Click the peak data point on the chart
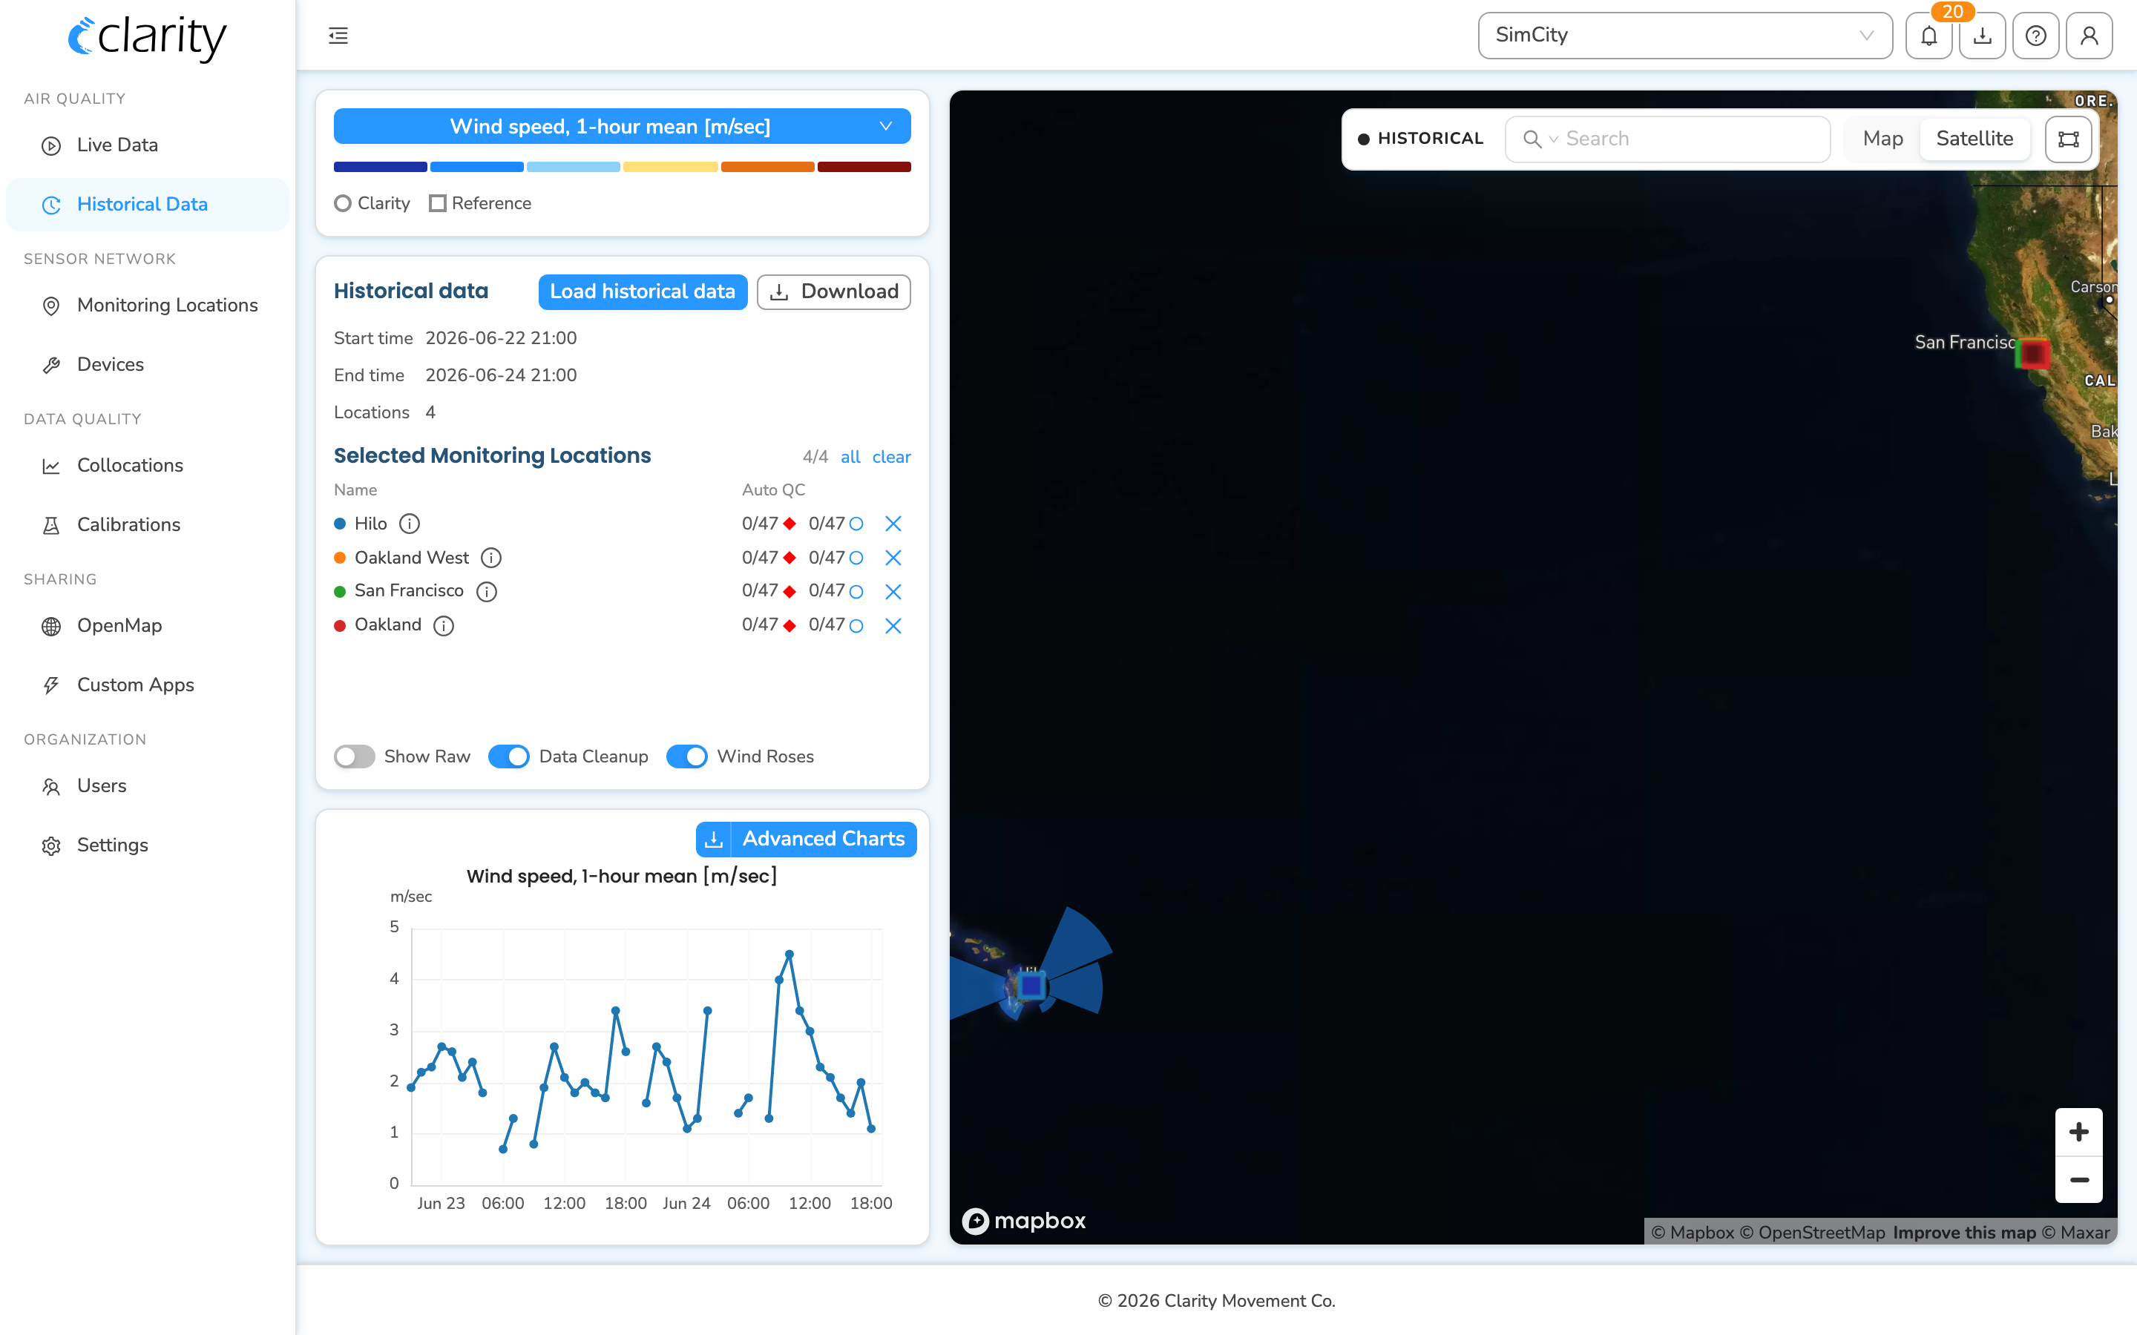 point(789,955)
